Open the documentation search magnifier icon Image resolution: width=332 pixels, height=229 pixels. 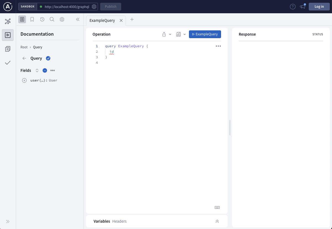click(52, 19)
